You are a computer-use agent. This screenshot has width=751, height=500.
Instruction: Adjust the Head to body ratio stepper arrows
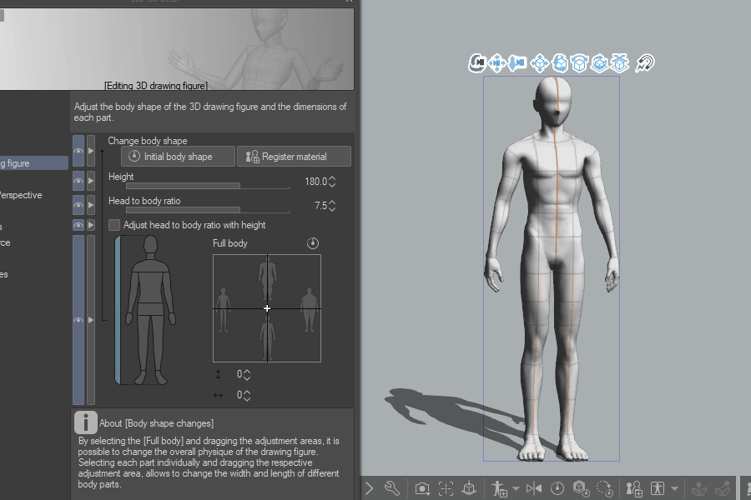(x=332, y=206)
